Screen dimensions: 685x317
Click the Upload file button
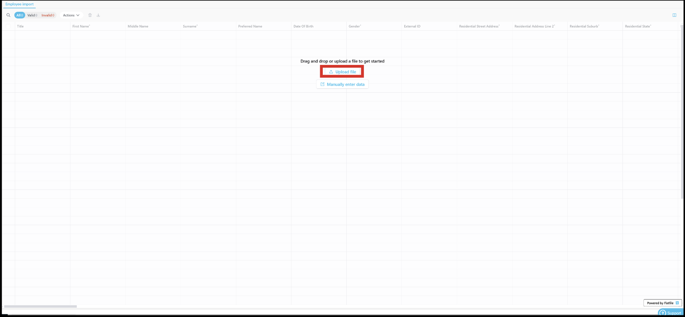pyautogui.click(x=342, y=72)
